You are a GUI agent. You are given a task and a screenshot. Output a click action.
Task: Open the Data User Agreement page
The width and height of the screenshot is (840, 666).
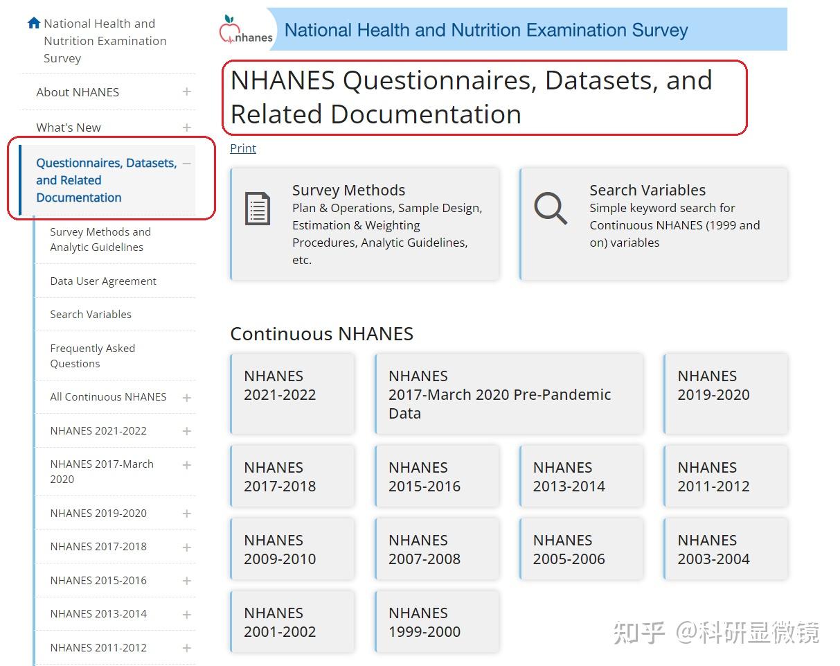pos(102,281)
